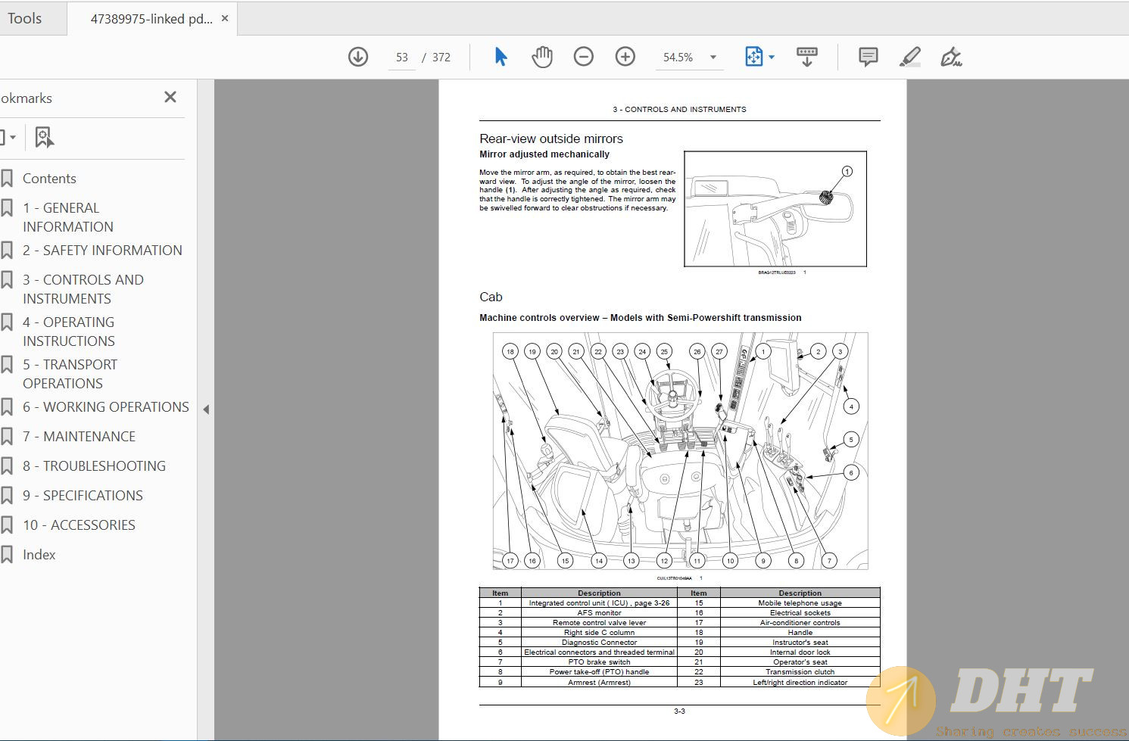Click the next page down-arrow icon

pos(357,57)
